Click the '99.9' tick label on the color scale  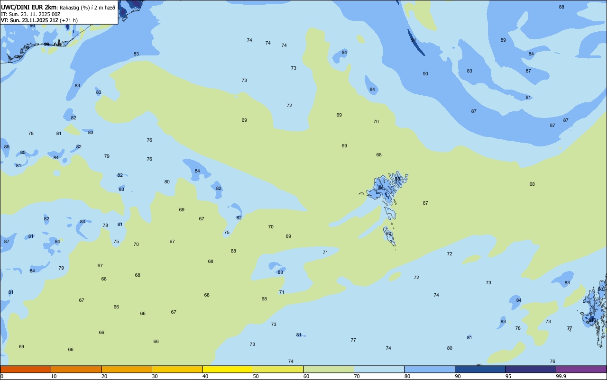click(561, 376)
